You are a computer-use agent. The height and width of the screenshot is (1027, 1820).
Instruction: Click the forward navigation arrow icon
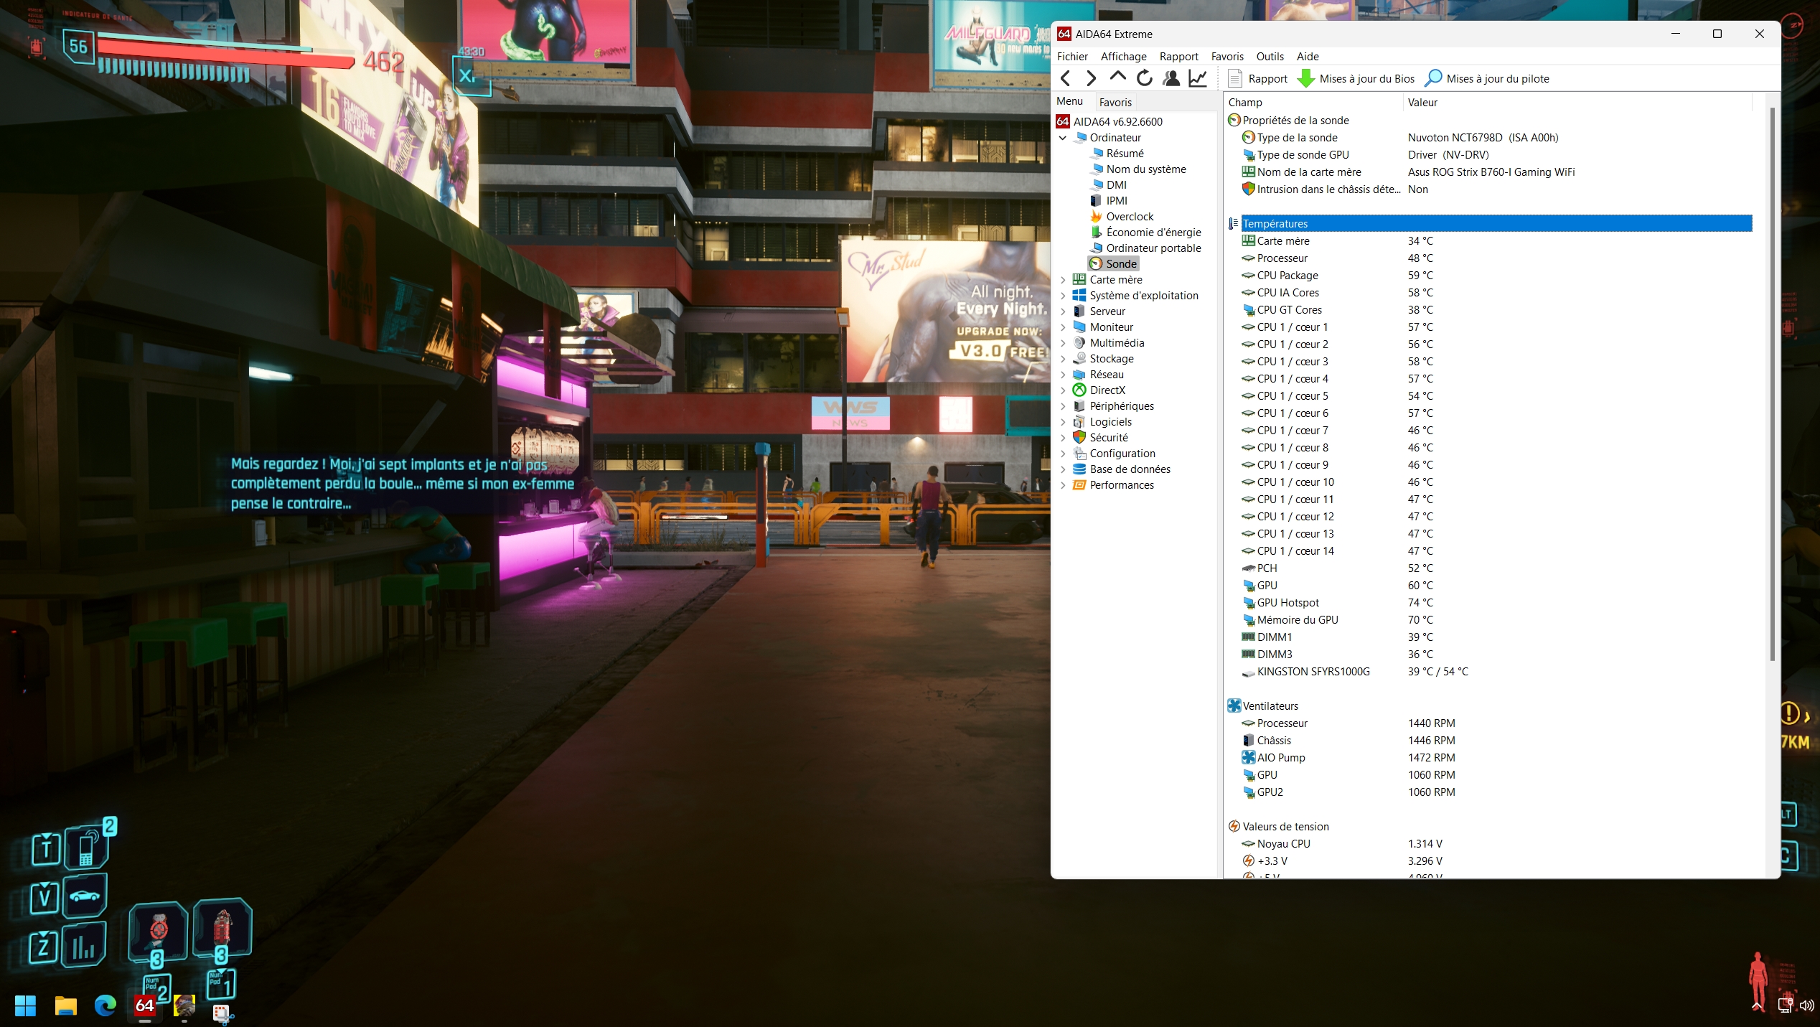click(x=1091, y=78)
